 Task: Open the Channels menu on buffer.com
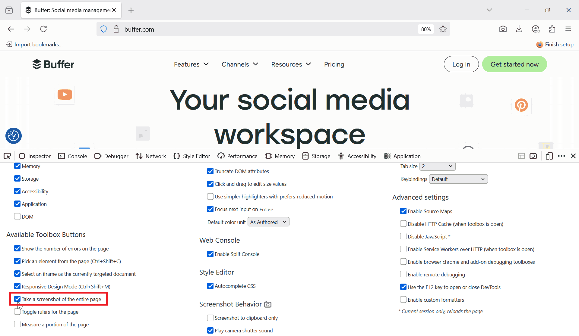240,64
